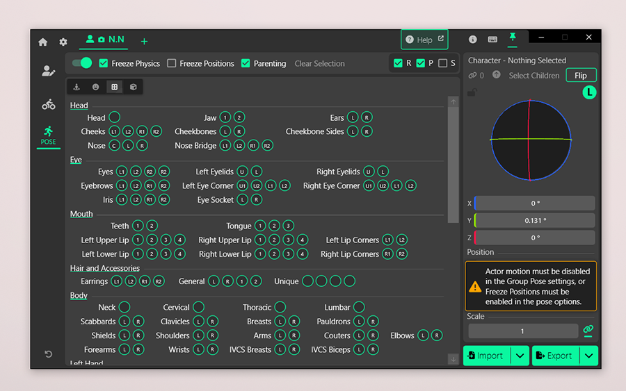626x391 pixels.
Task: Expand the Import dropdown arrow
Action: pyautogui.click(x=520, y=356)
